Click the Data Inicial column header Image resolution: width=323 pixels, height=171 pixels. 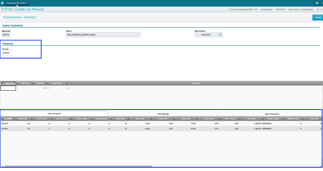click(x=57, y=83)
